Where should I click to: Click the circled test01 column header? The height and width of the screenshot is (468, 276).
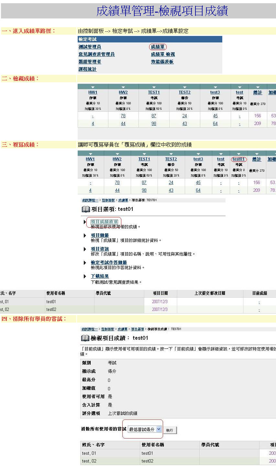238,159
